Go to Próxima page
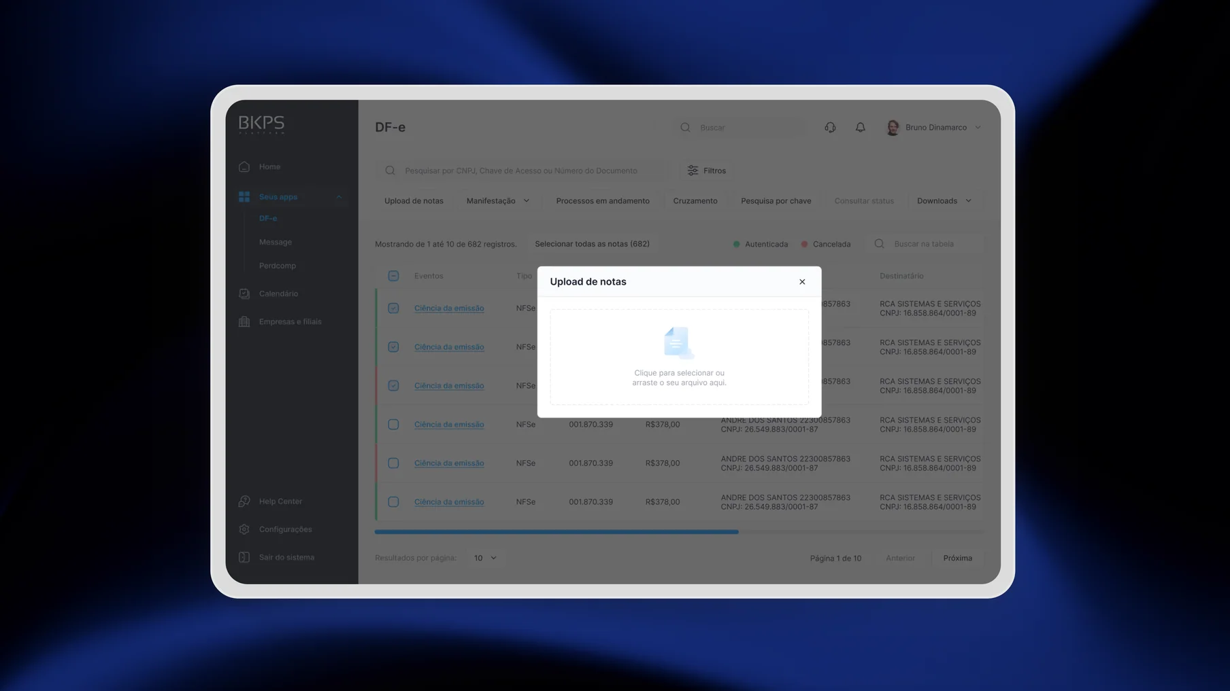Viewport: 1230px width, 691px height. [957, 558]
